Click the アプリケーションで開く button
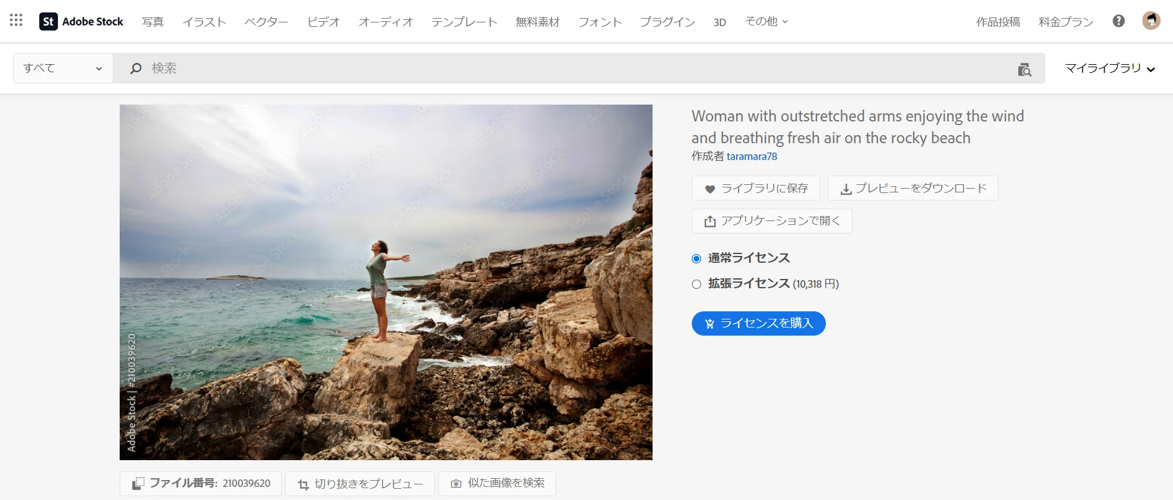This screenshot has width=1173, height=500. [x=772, y=221]
